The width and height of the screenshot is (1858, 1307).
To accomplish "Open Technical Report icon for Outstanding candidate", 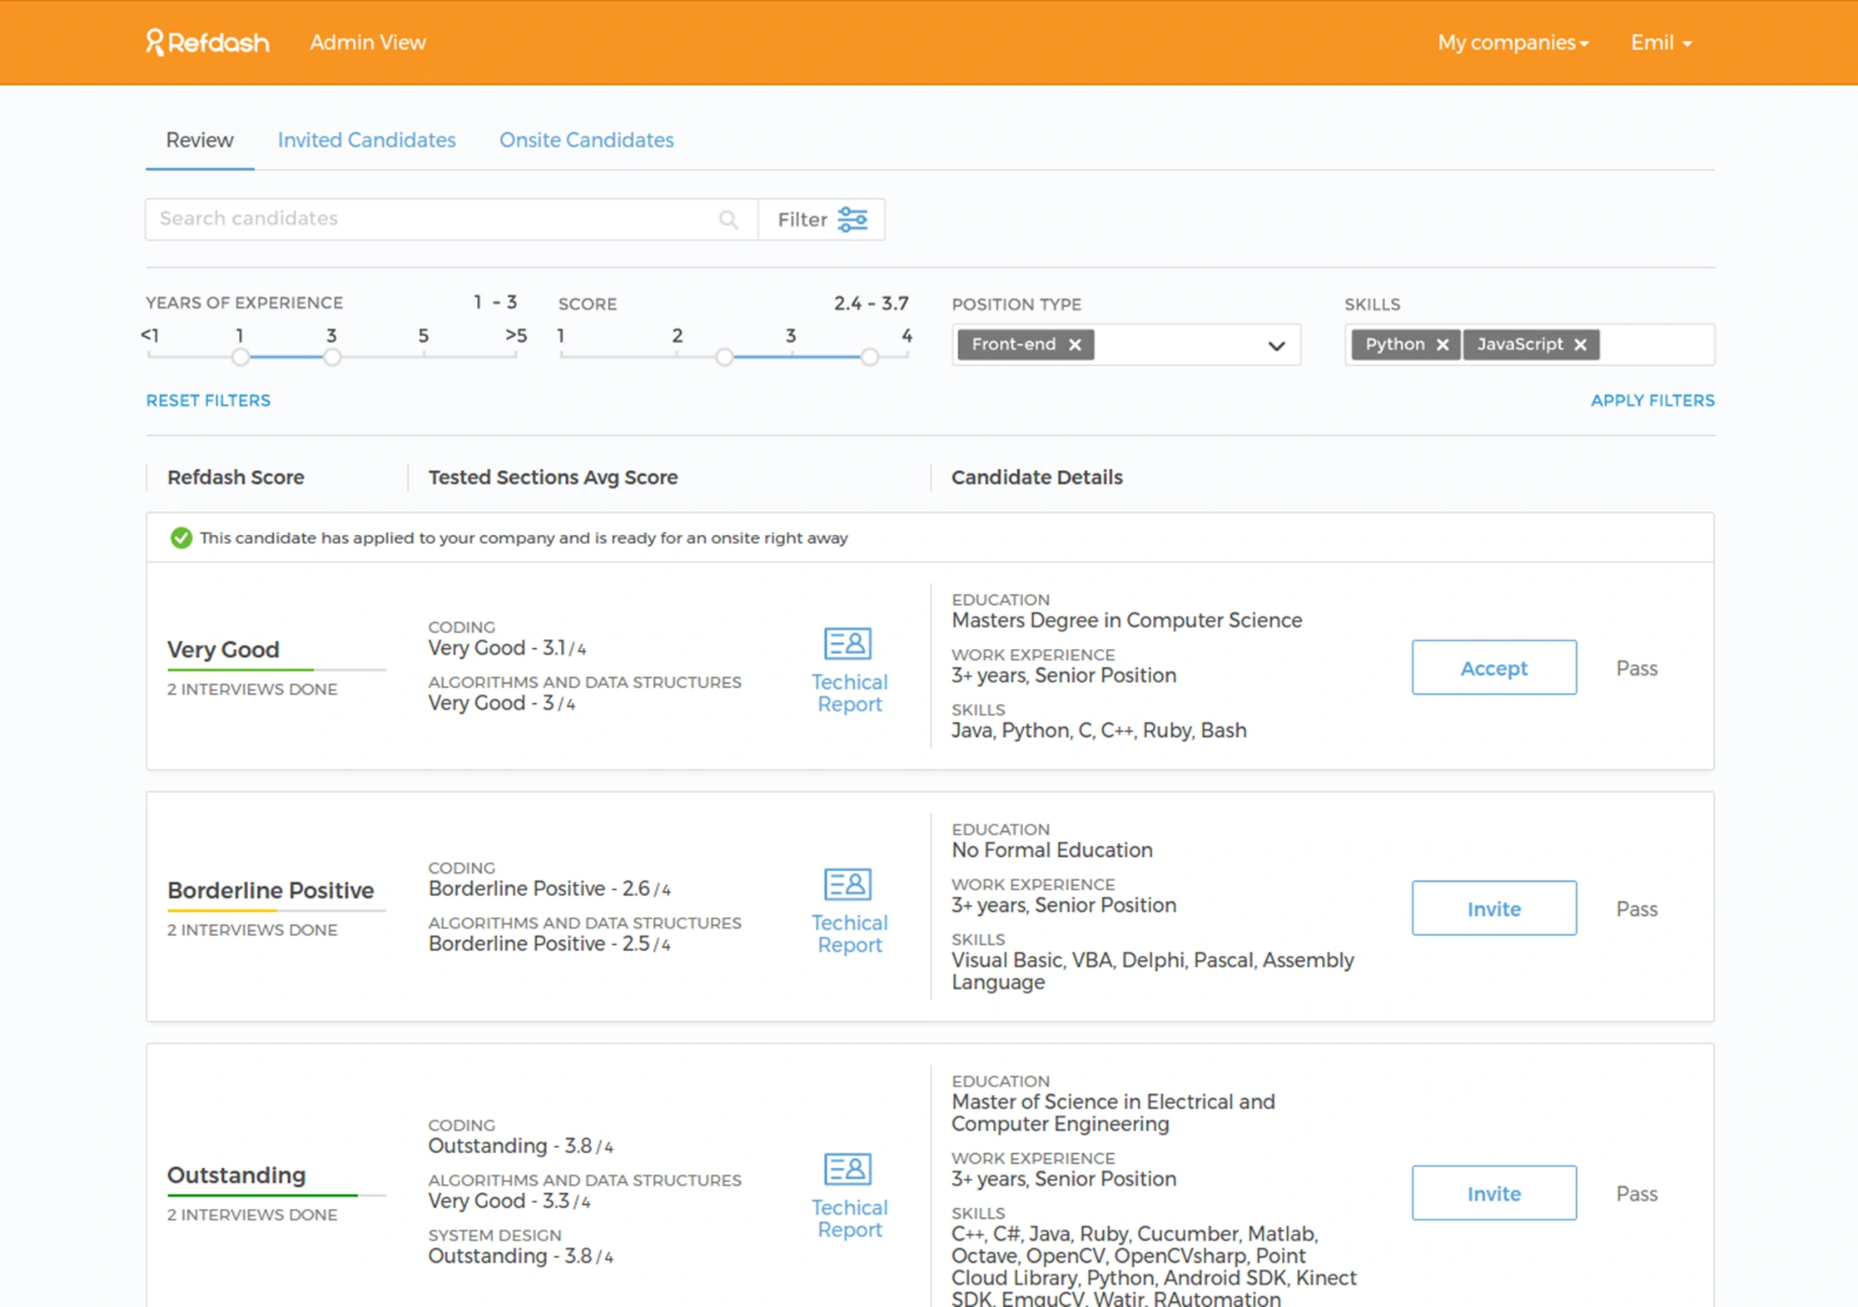I will coord(847,1169).
